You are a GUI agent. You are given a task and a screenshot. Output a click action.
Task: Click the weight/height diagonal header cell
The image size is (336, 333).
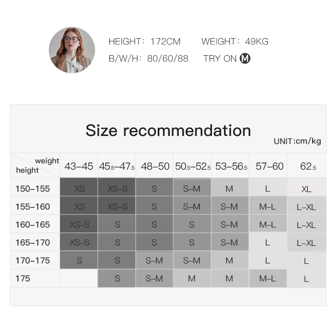[35, 165]
